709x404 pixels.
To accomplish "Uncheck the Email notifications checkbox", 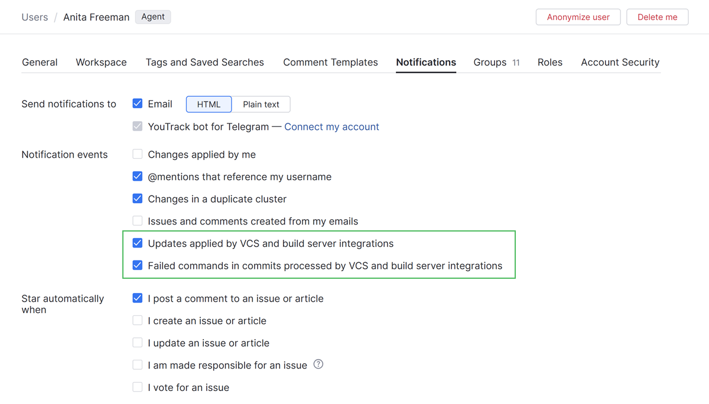I will click(138, 104).
